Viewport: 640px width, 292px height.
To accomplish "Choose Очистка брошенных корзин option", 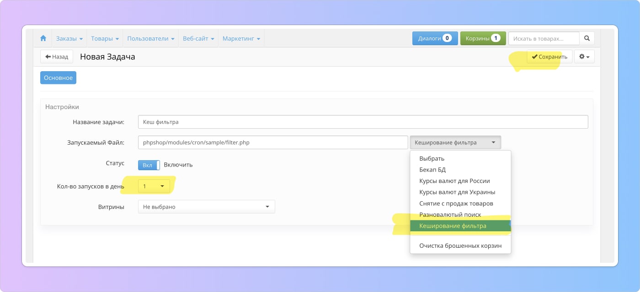I will 460,245.
